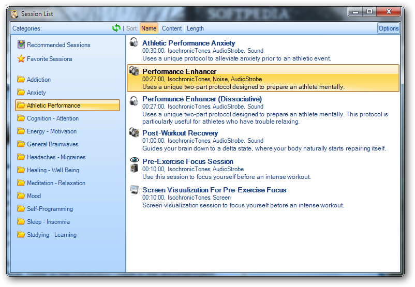This screenshot has width=415, height=287.
Task: Open the Options button
Action: pyautogui.click(x=388, y=28)
